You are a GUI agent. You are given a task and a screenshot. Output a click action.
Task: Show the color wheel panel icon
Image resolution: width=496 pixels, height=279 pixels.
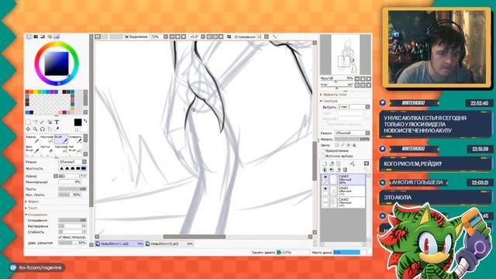29,37
